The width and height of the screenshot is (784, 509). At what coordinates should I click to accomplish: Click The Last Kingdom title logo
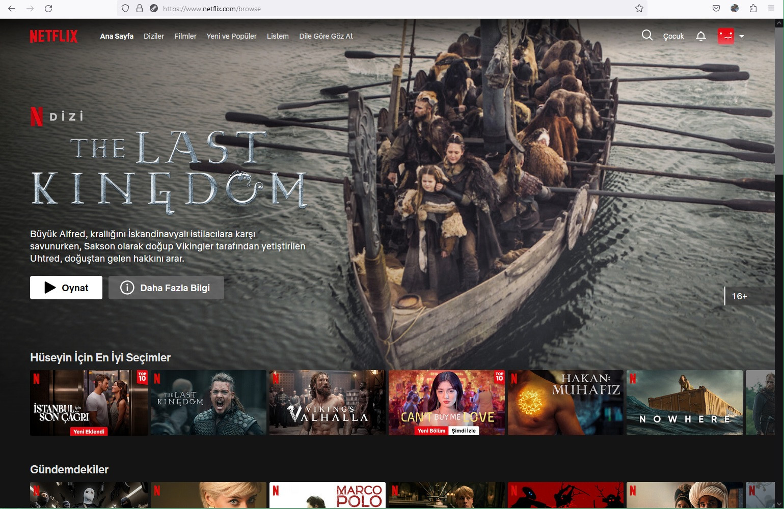click(x=169, y=172)
